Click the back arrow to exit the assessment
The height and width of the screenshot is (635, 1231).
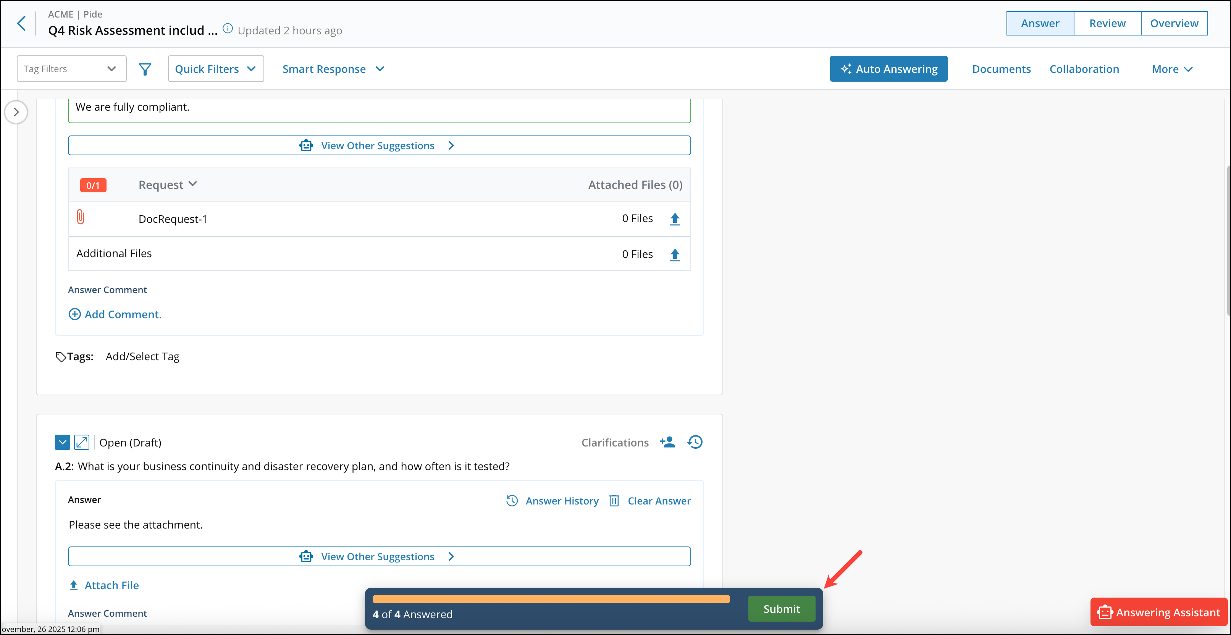tap(21, 23)
